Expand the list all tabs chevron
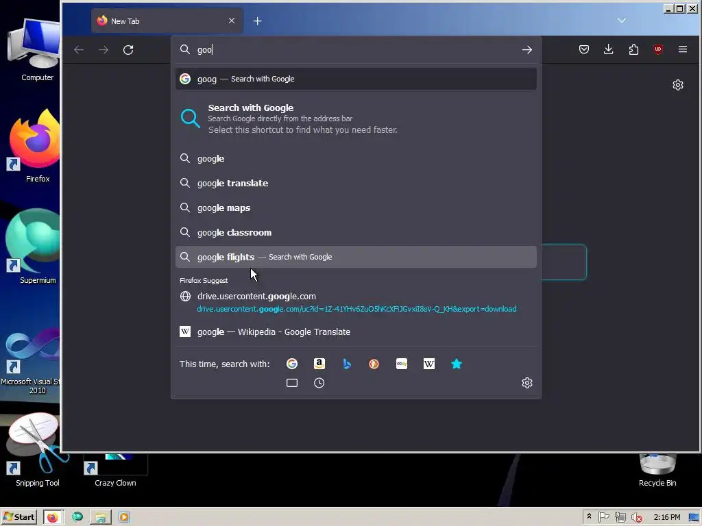Image resolution: width=702 pixels, height=526 pixels. 621,21
